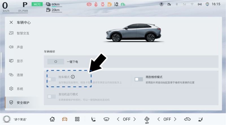Open Bluetooth status icon
Screen dimensions: 226x125
coord(177,4)
